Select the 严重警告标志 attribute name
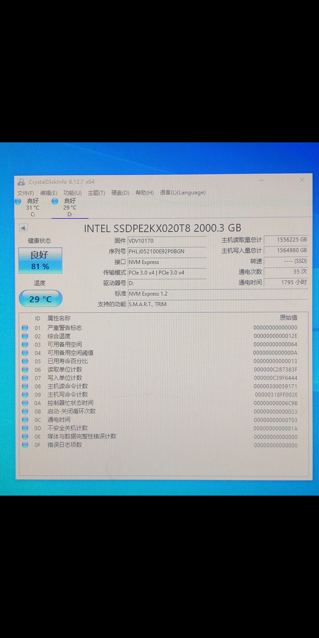This screenshot has width=319, height=638. 65,328
